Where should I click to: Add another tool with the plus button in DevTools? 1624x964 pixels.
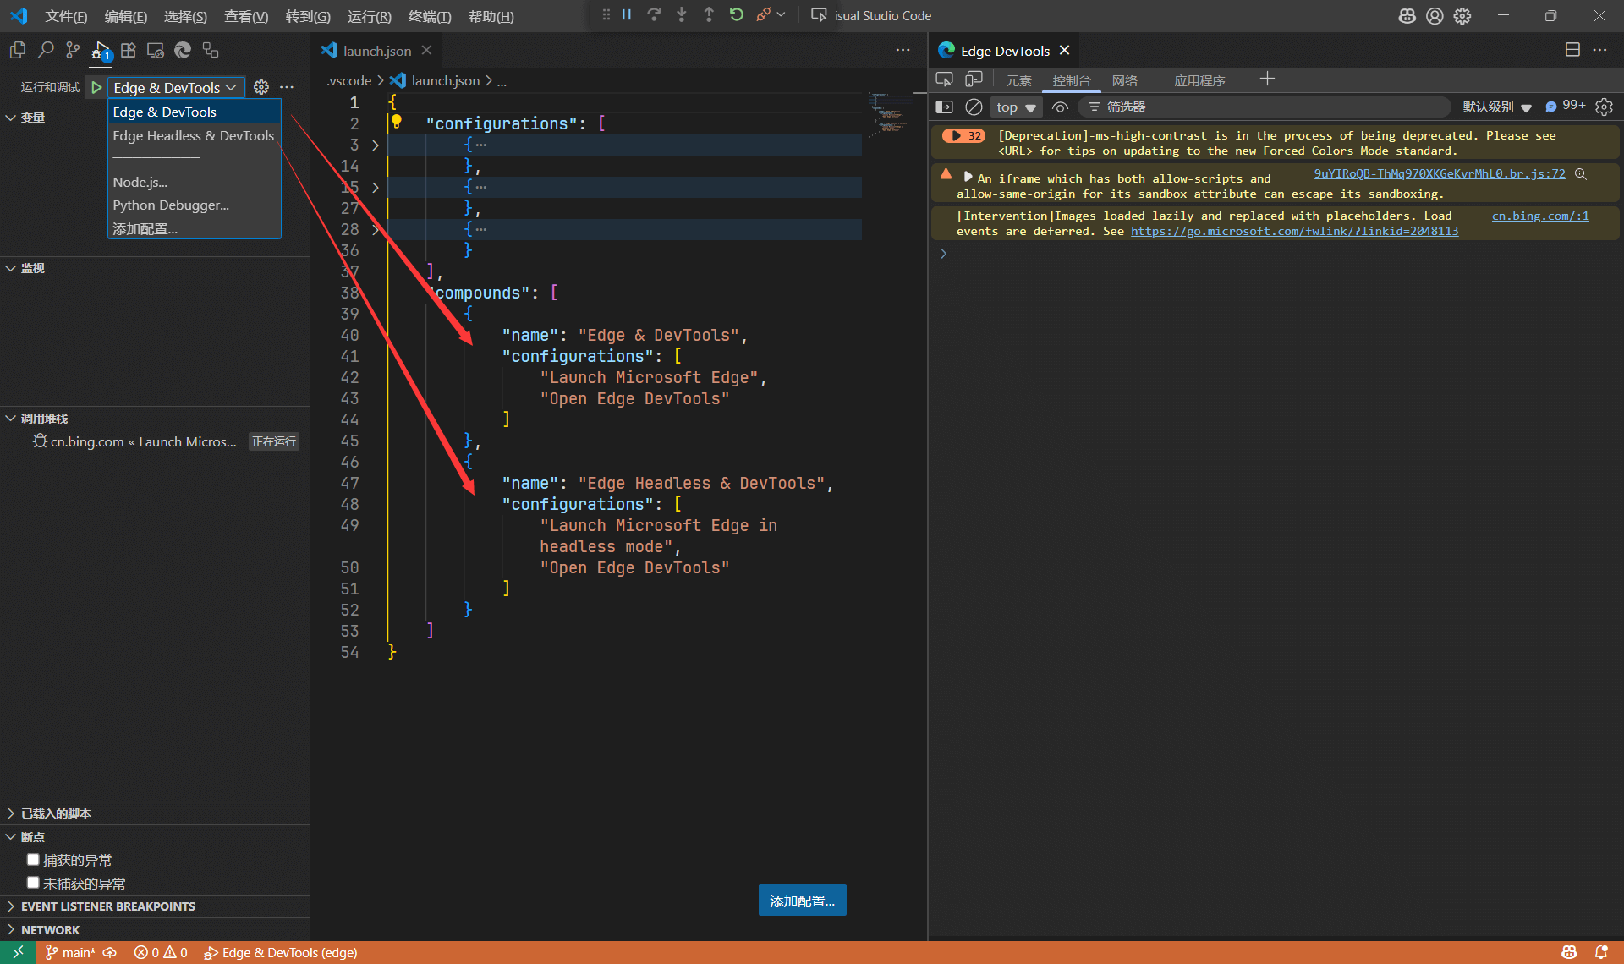click(x=1267, y=79)
